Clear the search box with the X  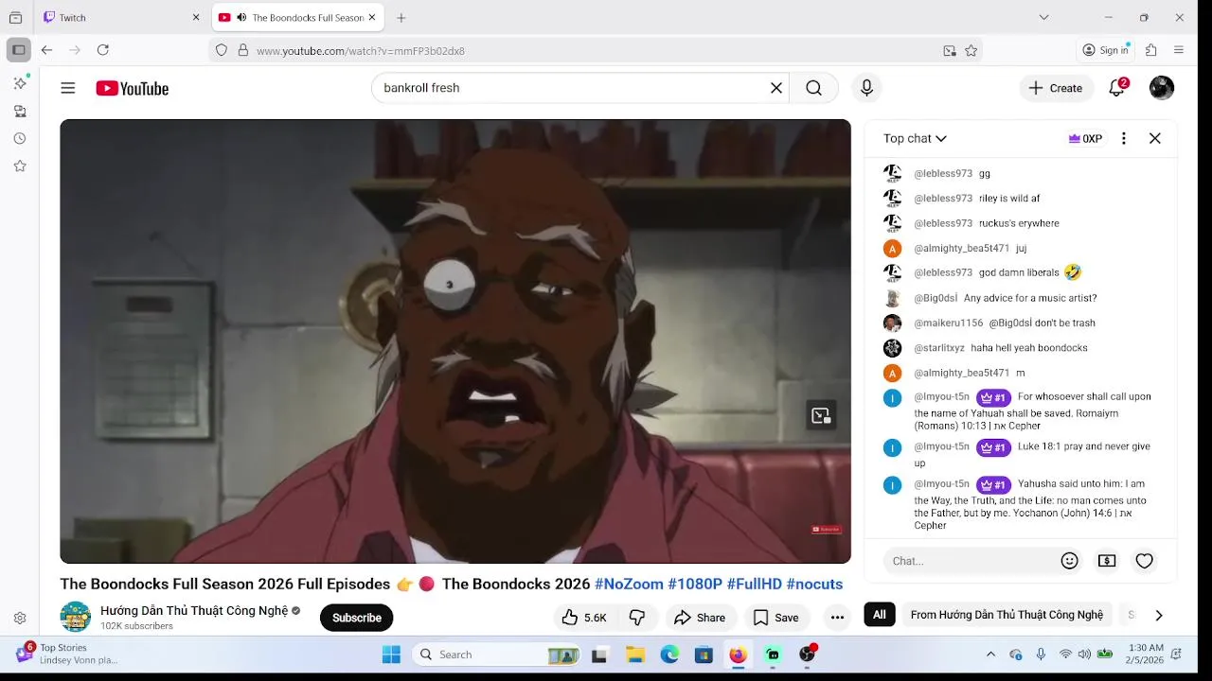776,88
